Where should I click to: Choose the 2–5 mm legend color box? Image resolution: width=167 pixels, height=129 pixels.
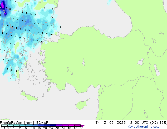(23, 126)
